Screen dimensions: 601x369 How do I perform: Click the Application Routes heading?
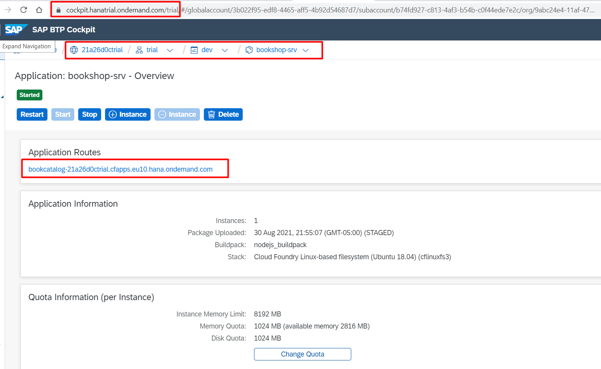(x=65, y=152)
